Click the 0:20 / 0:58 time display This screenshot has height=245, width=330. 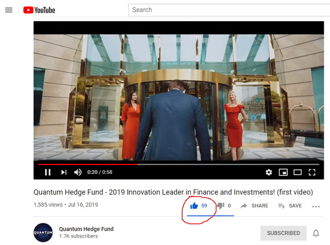[100, 172]
